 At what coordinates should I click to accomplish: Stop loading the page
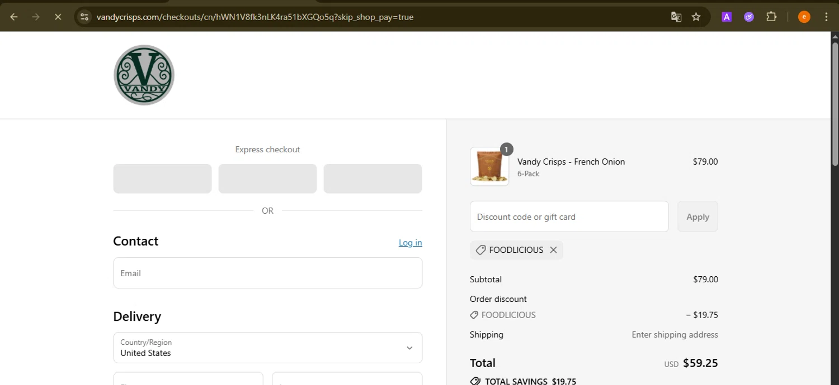[58, 17]
